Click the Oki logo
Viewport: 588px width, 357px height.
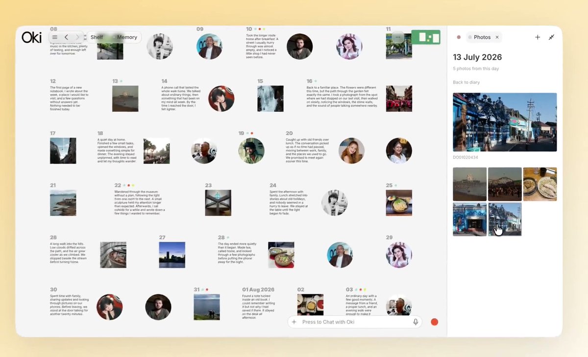[x=31, y=37]
